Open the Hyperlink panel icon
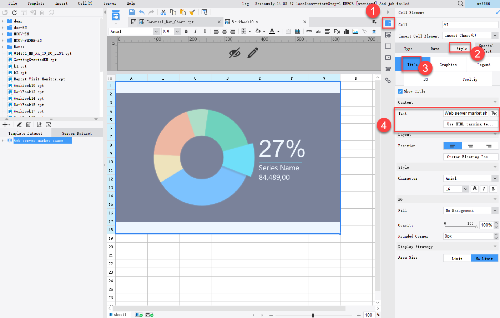 [x=388, y=81]
